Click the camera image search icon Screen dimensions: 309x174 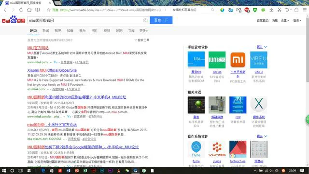click(x=145, y=20)
